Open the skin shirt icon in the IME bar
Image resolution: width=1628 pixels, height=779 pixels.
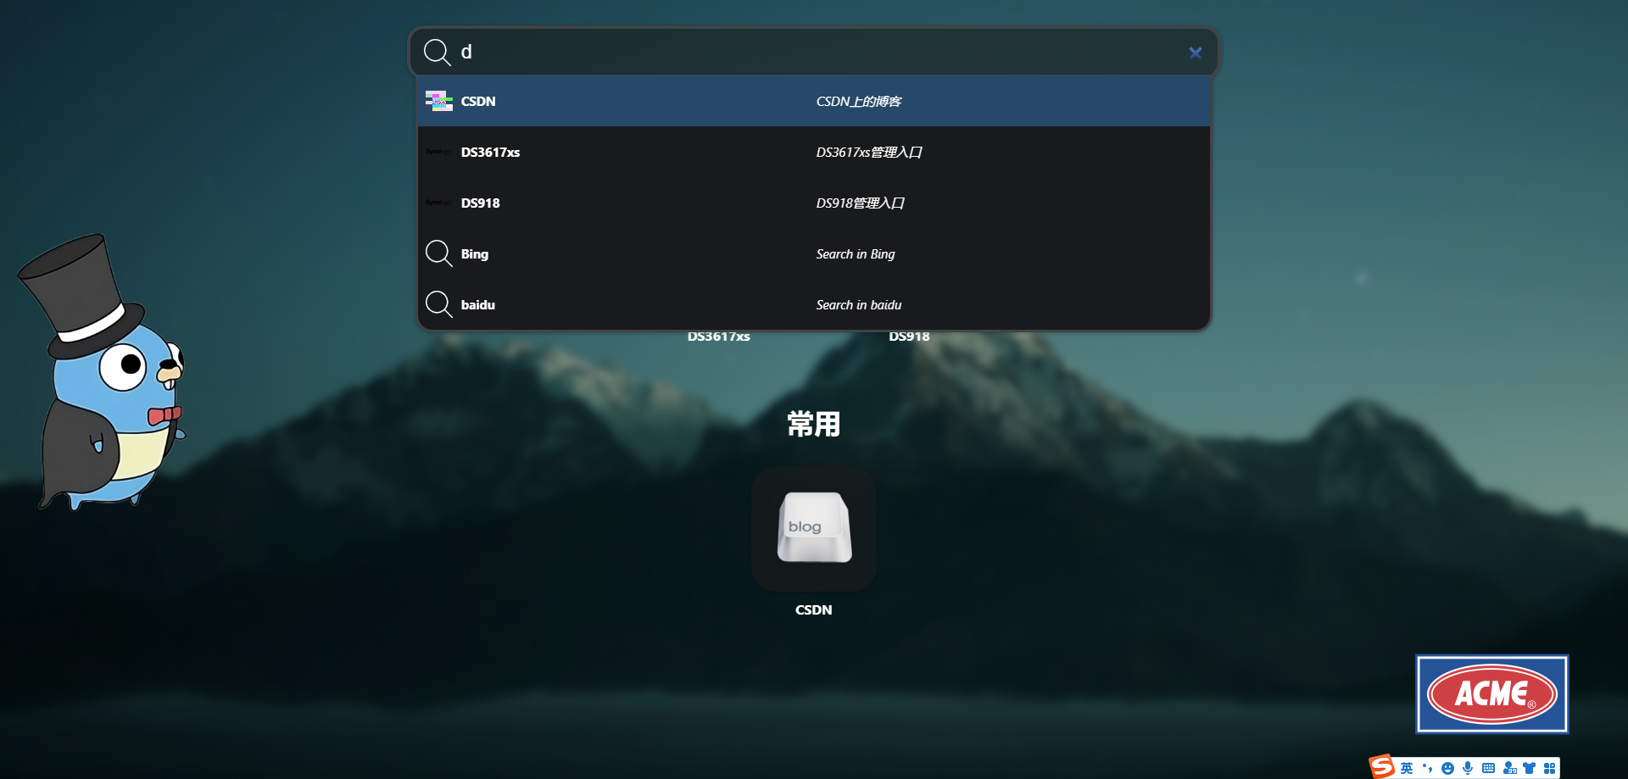pyautogui.click(x=1530, y=768)
